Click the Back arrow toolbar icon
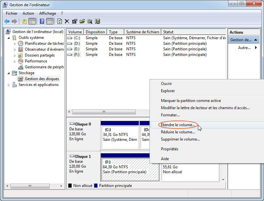Screen dimensions: 264x201 [7, 21]
